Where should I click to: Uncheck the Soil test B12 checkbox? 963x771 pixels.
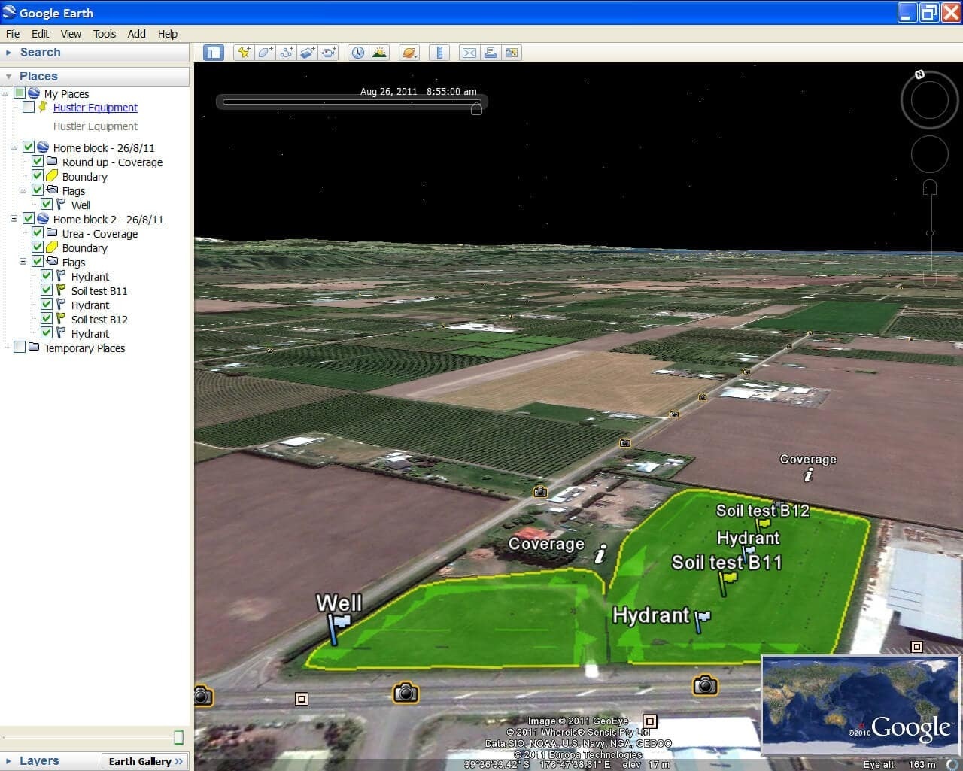tap(47, 319)
